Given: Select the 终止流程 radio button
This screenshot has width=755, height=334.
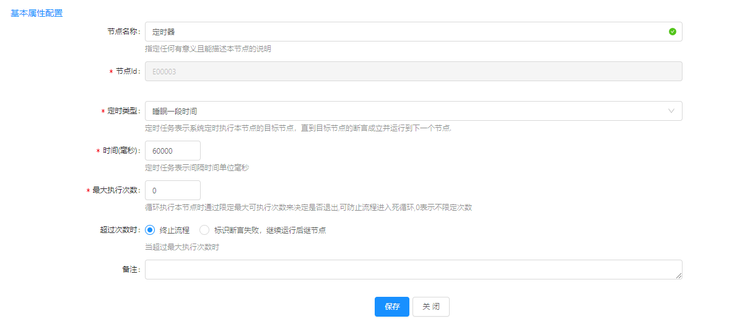Looking at the screenshot, I should pyautogui.click(x=150, y=230).
